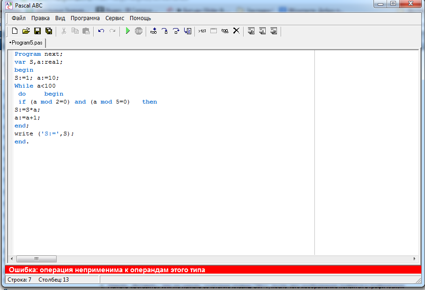This screenshot has height=290, width=425.
Task: Open the Помощь menu
Action: coord(140,18)
